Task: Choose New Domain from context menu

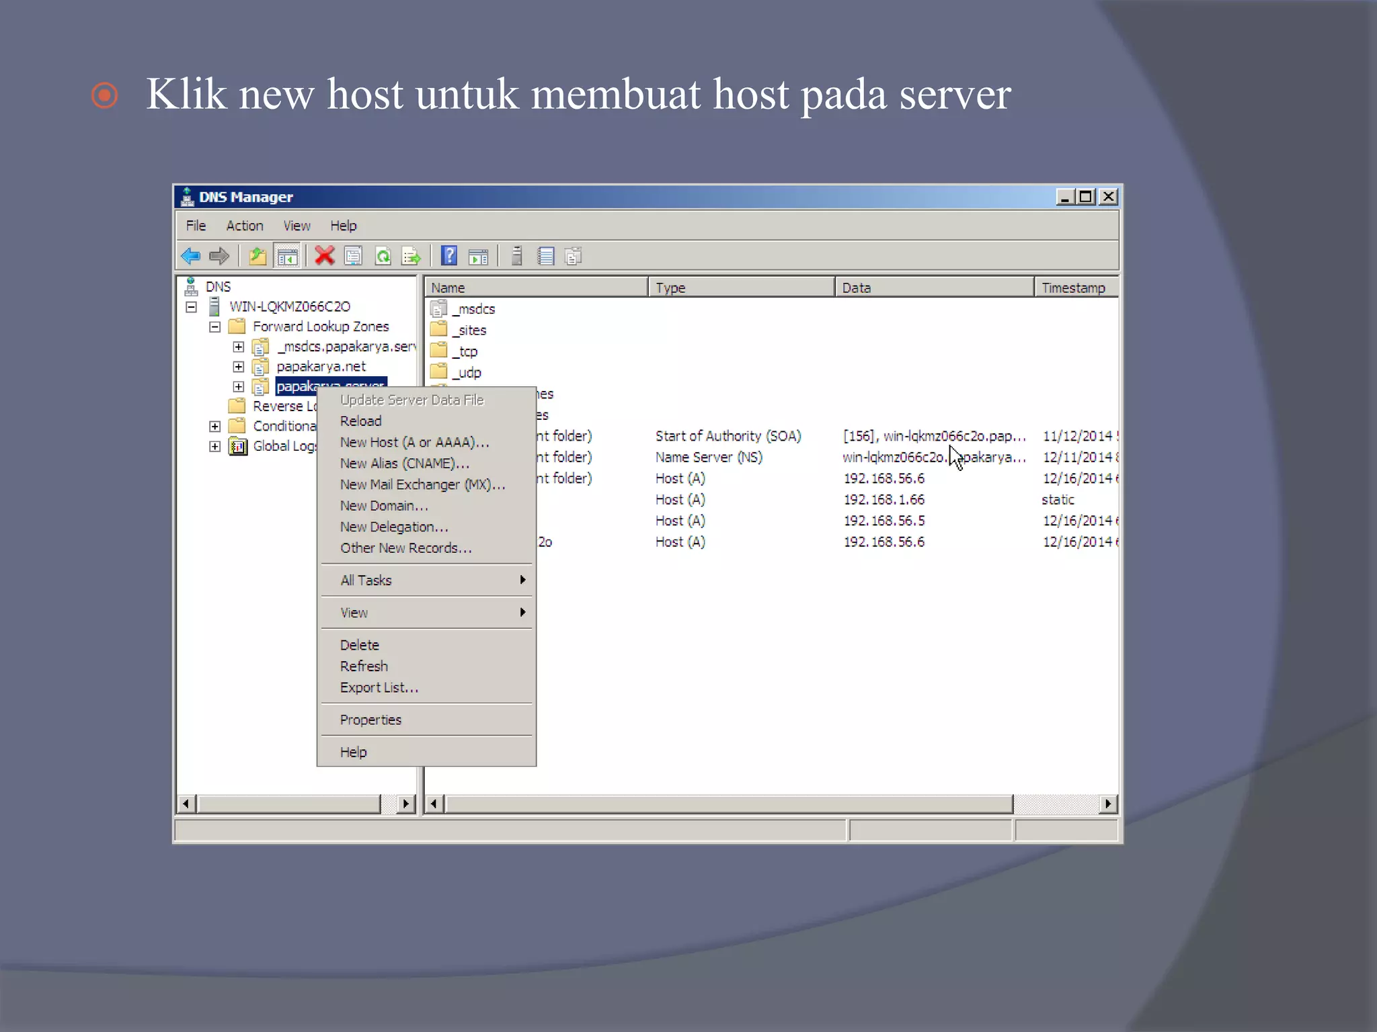Action: point(426,506)
